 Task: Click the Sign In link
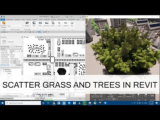coord(58,17)
